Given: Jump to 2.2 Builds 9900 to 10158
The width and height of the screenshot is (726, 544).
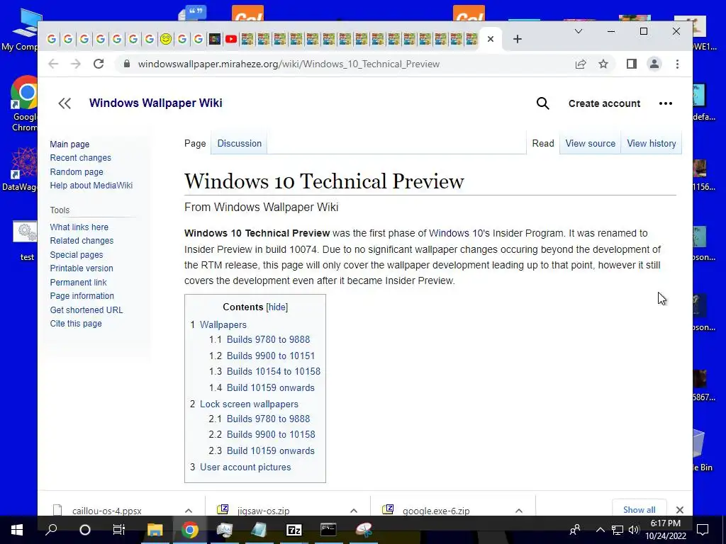Looking at the screenshot, I should (271, 434).
